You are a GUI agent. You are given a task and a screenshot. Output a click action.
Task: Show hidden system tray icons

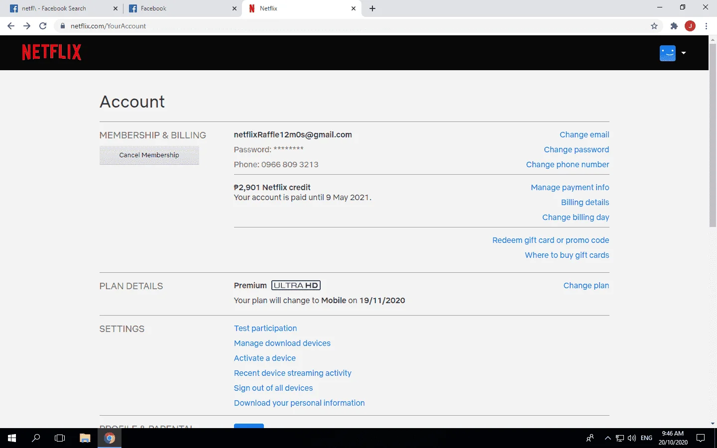[607, 438]
